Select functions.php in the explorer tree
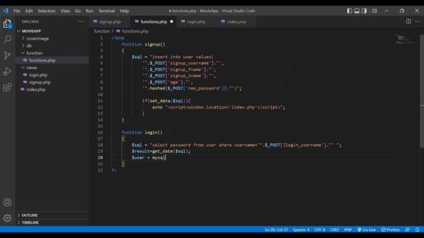The image size is (424, 238). click(x=52, y=60)
